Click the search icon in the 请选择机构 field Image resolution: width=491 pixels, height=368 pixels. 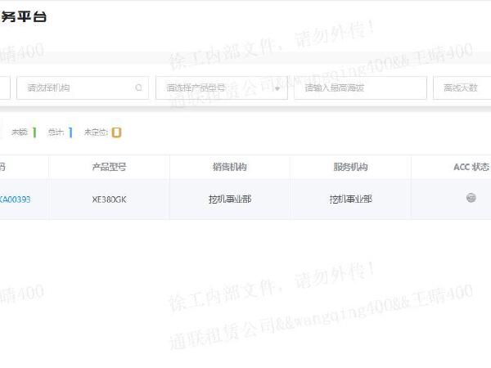tap(138, 88)
